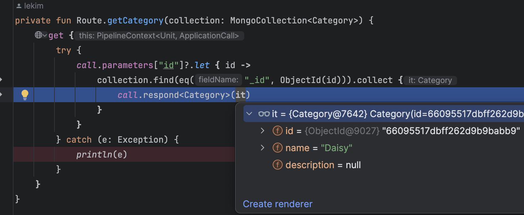This screenshot has height=215, width=524.
Task: Click the field icon beside name
Action: (x=278, y=148)
